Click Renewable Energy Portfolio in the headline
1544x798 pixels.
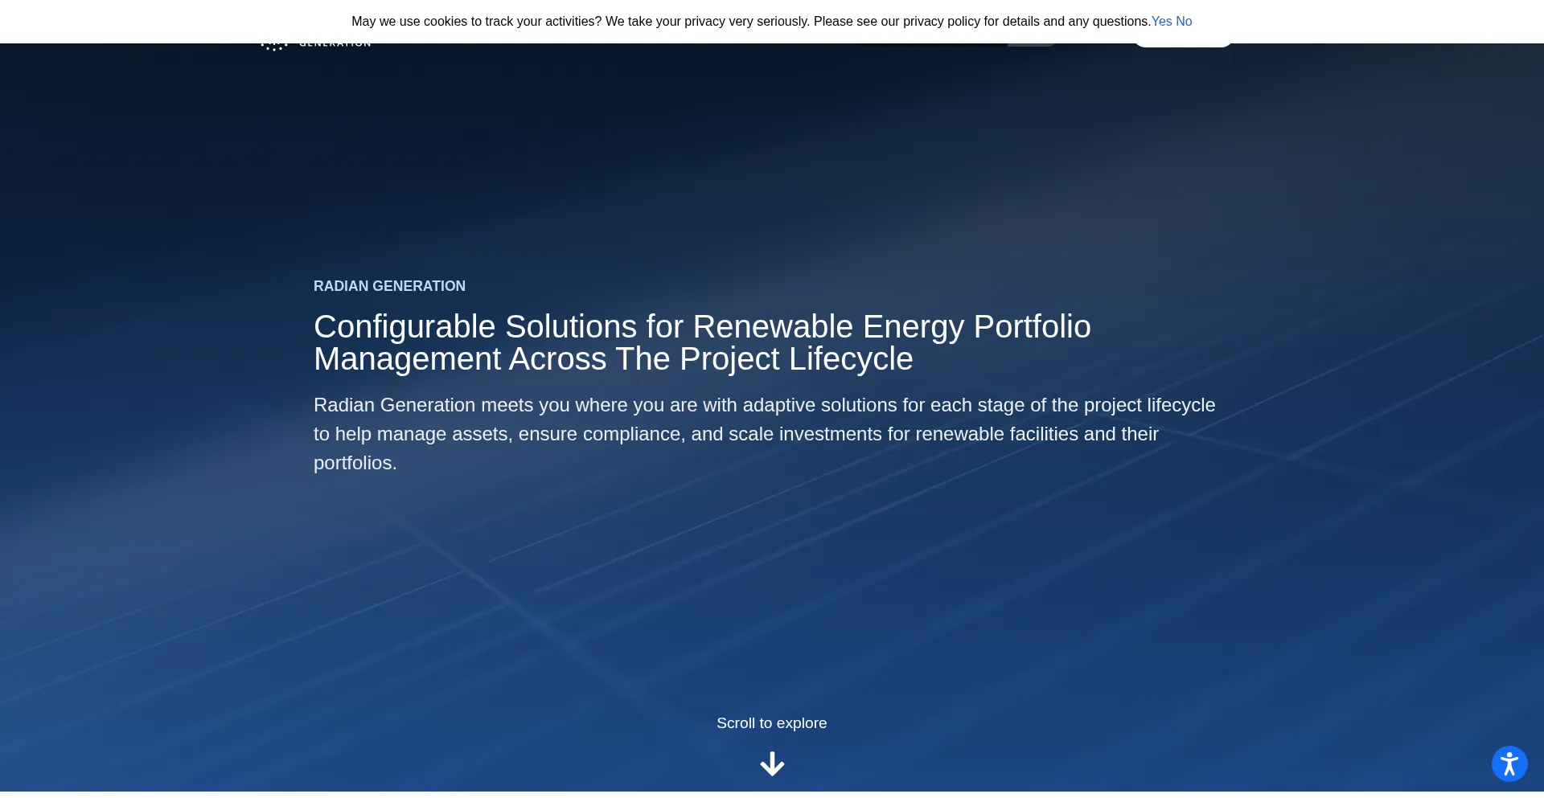[x=891, y=327]
